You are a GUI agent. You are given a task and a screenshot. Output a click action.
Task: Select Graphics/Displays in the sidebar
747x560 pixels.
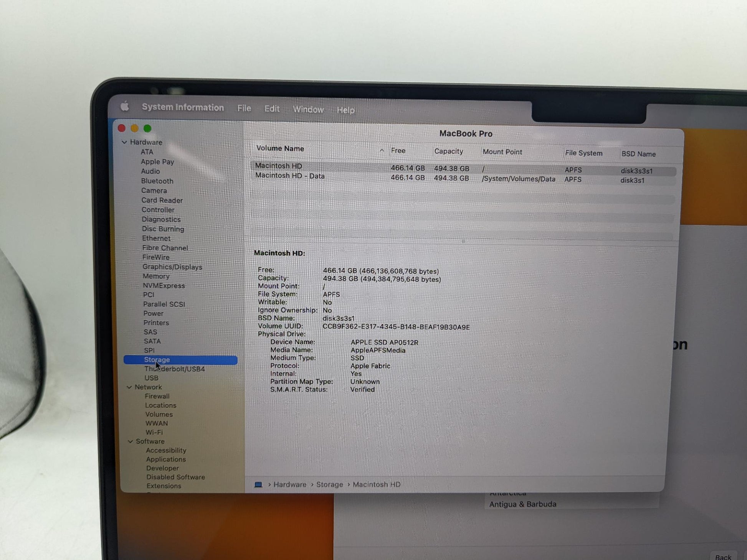pyautogui.click(x=172, y=267)
